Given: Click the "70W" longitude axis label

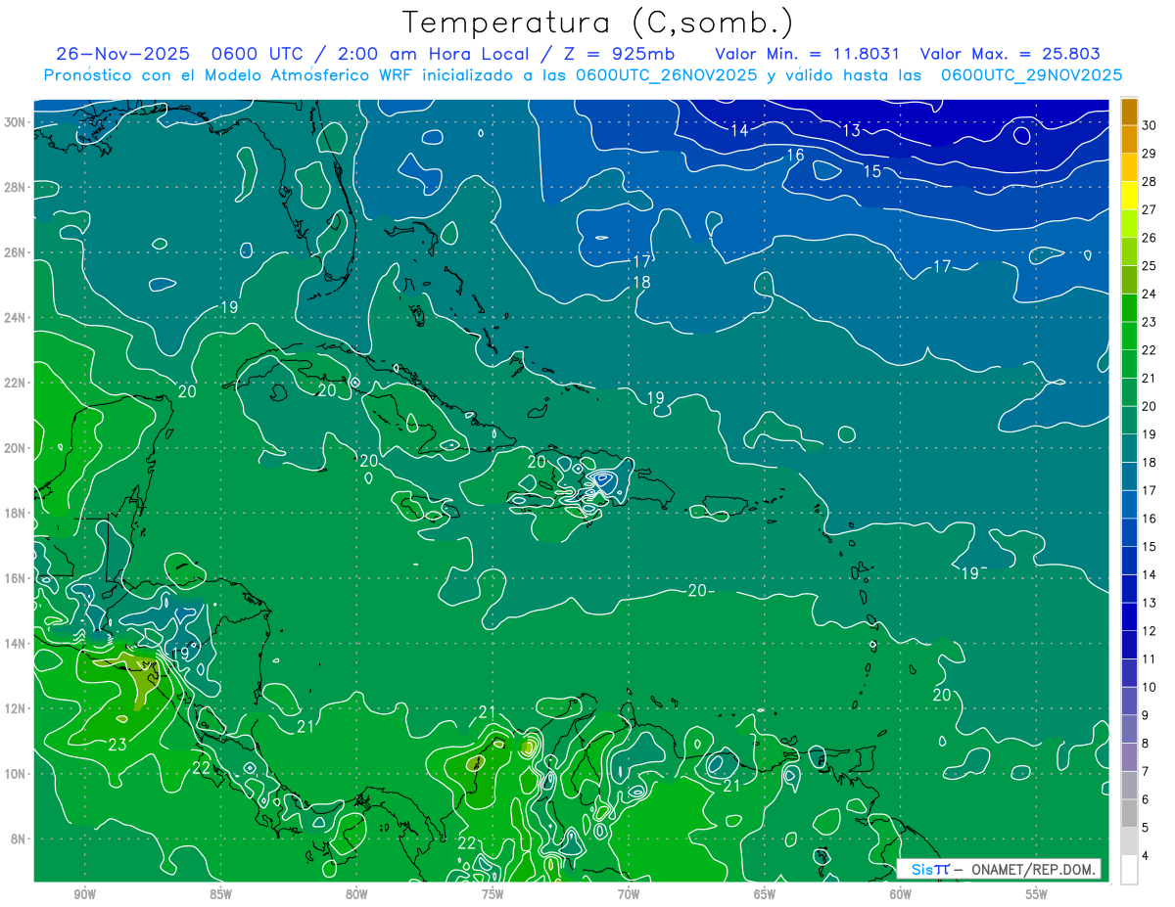Looking at the screenshot, I should tap(629, 894).
